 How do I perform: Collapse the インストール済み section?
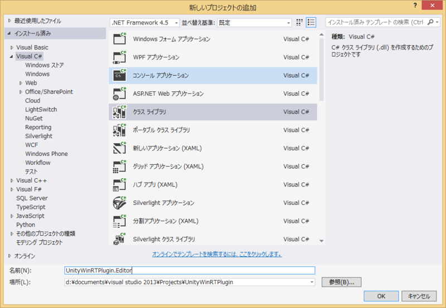[9, 33]
